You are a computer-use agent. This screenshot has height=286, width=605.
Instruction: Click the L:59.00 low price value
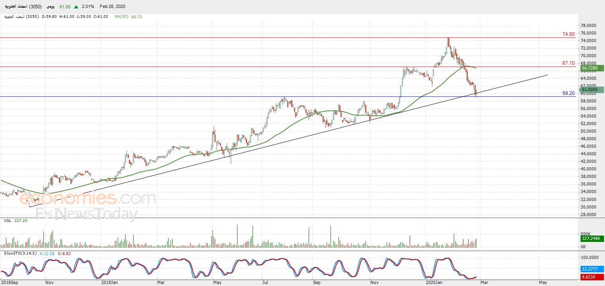(84, 17)
